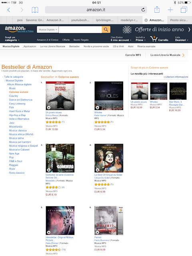Tap the Safari back arrow
The width and height of the screenshot is (192, 256).
point(9,10)
